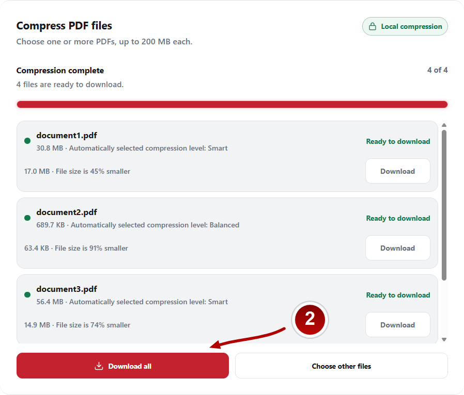Click Ready to download status for document3.pdf

[x=398, y=295]
